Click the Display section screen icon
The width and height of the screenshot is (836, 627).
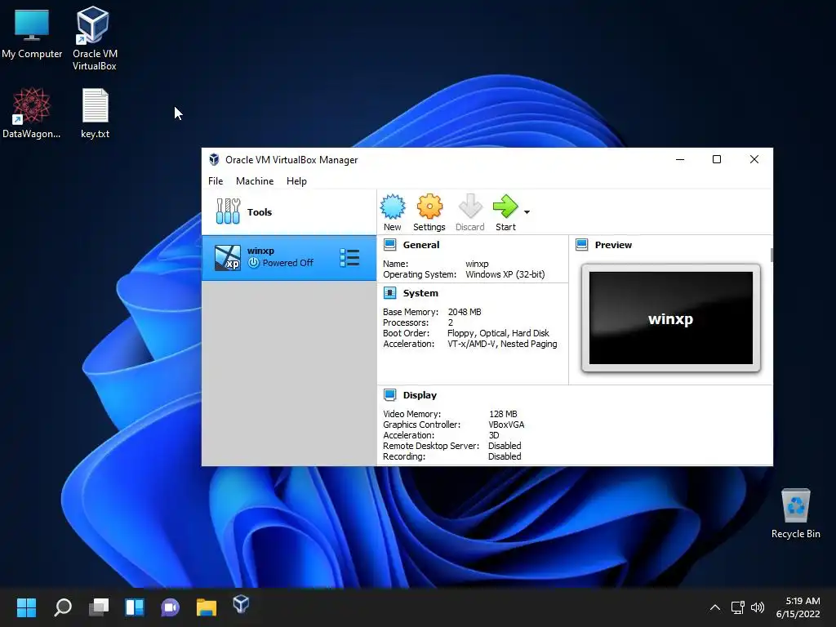pos(389,394)
